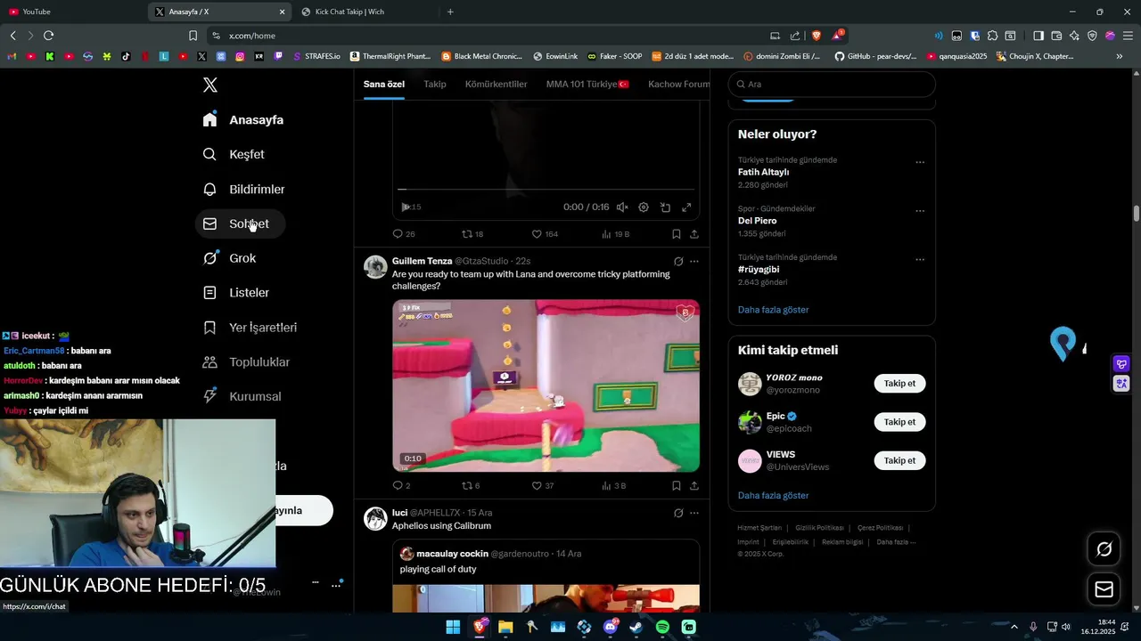This screenshot has height=641, width=1141.
Task: Share the post with 164 likes
Action: coord(694,234)
